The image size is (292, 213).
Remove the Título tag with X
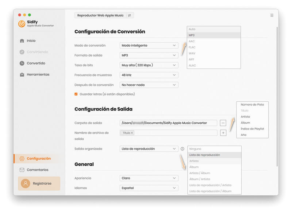coord(132,133)
